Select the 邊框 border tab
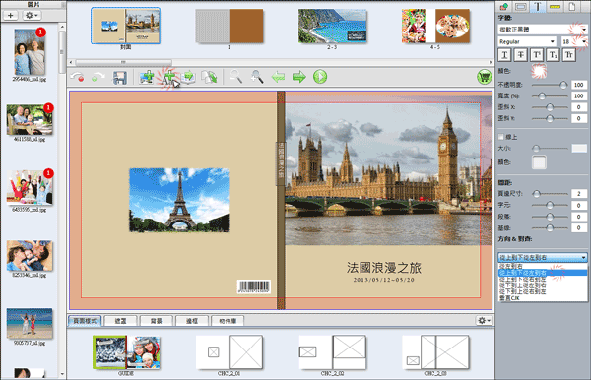Screen dimensions: 591x380 click(x=192, y=321)
